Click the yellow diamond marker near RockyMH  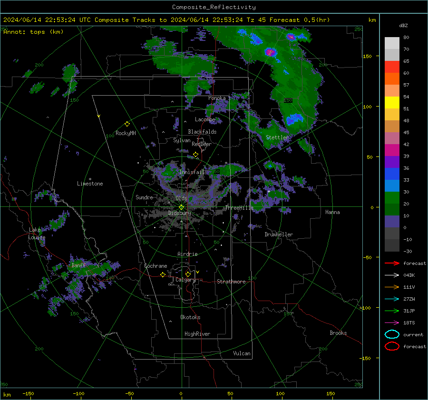click(127, 124)
